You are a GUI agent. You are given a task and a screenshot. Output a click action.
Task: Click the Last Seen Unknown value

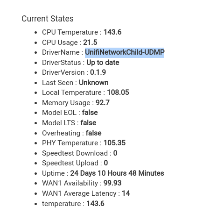(94, 83)
